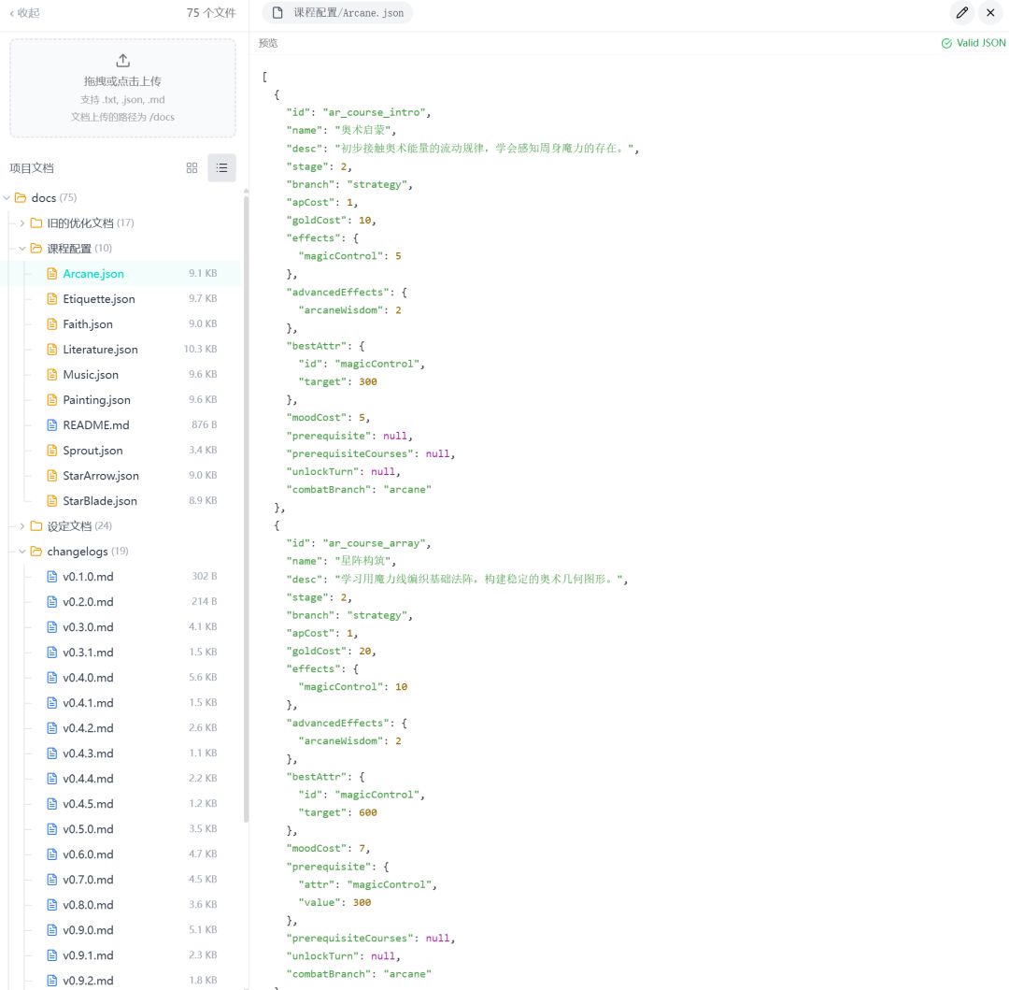
Task: Click the Arcane.json file icon
Action: point(52,274)
